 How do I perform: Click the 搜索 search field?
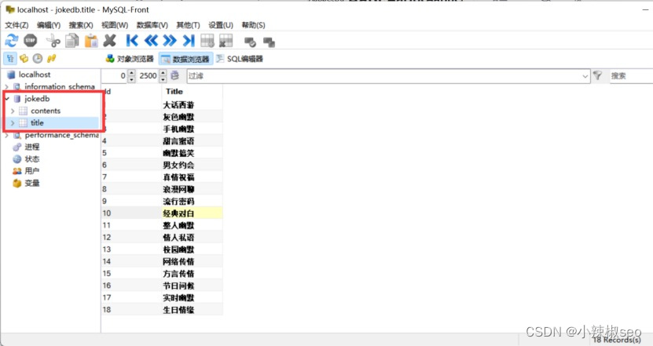coord(631,76)
